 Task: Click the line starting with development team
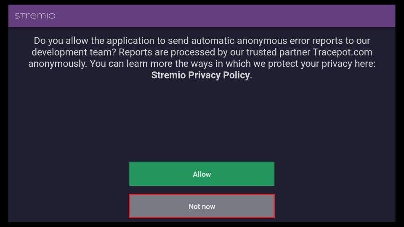pos(202,52)
